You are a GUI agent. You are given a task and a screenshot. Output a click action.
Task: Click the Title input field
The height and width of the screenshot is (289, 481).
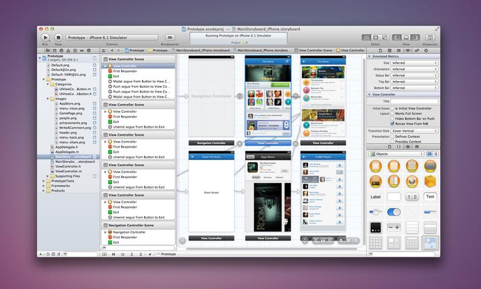coord(414,101)
